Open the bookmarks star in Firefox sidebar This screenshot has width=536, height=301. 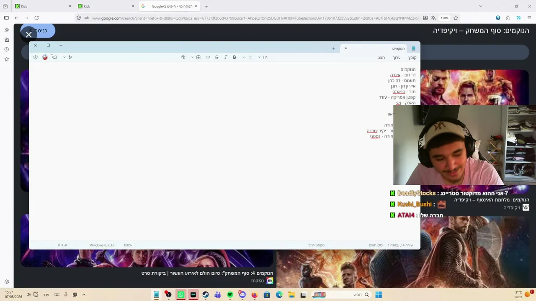click(6, 59)
